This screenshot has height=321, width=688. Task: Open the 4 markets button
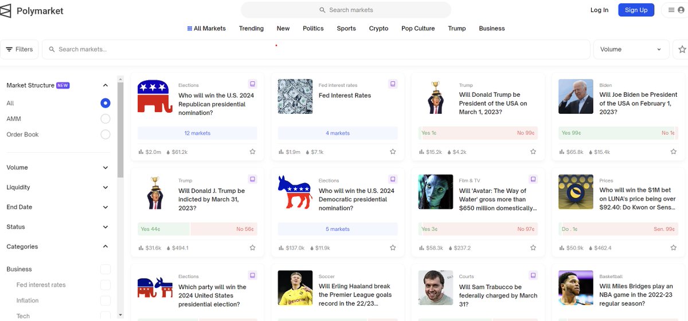tap(338, 133)
